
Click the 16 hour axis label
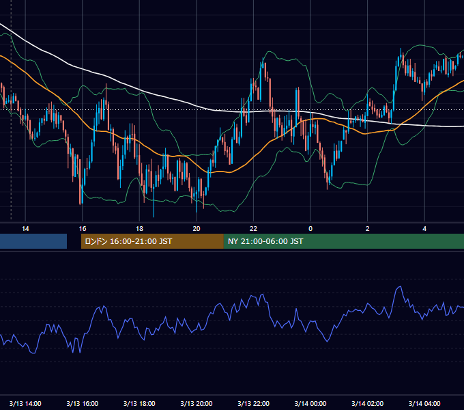(83, 229)
